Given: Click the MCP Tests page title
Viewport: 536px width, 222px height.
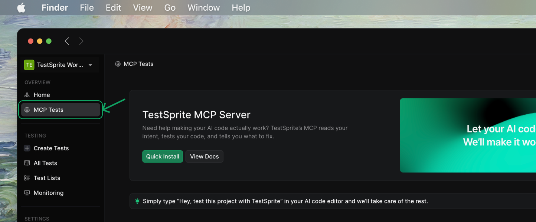Looking at the screenshot, I should [x=138, y=64].
